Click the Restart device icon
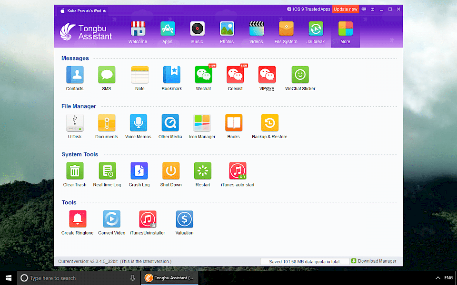Viewport: 457px width, 285px height. (203, 171)
